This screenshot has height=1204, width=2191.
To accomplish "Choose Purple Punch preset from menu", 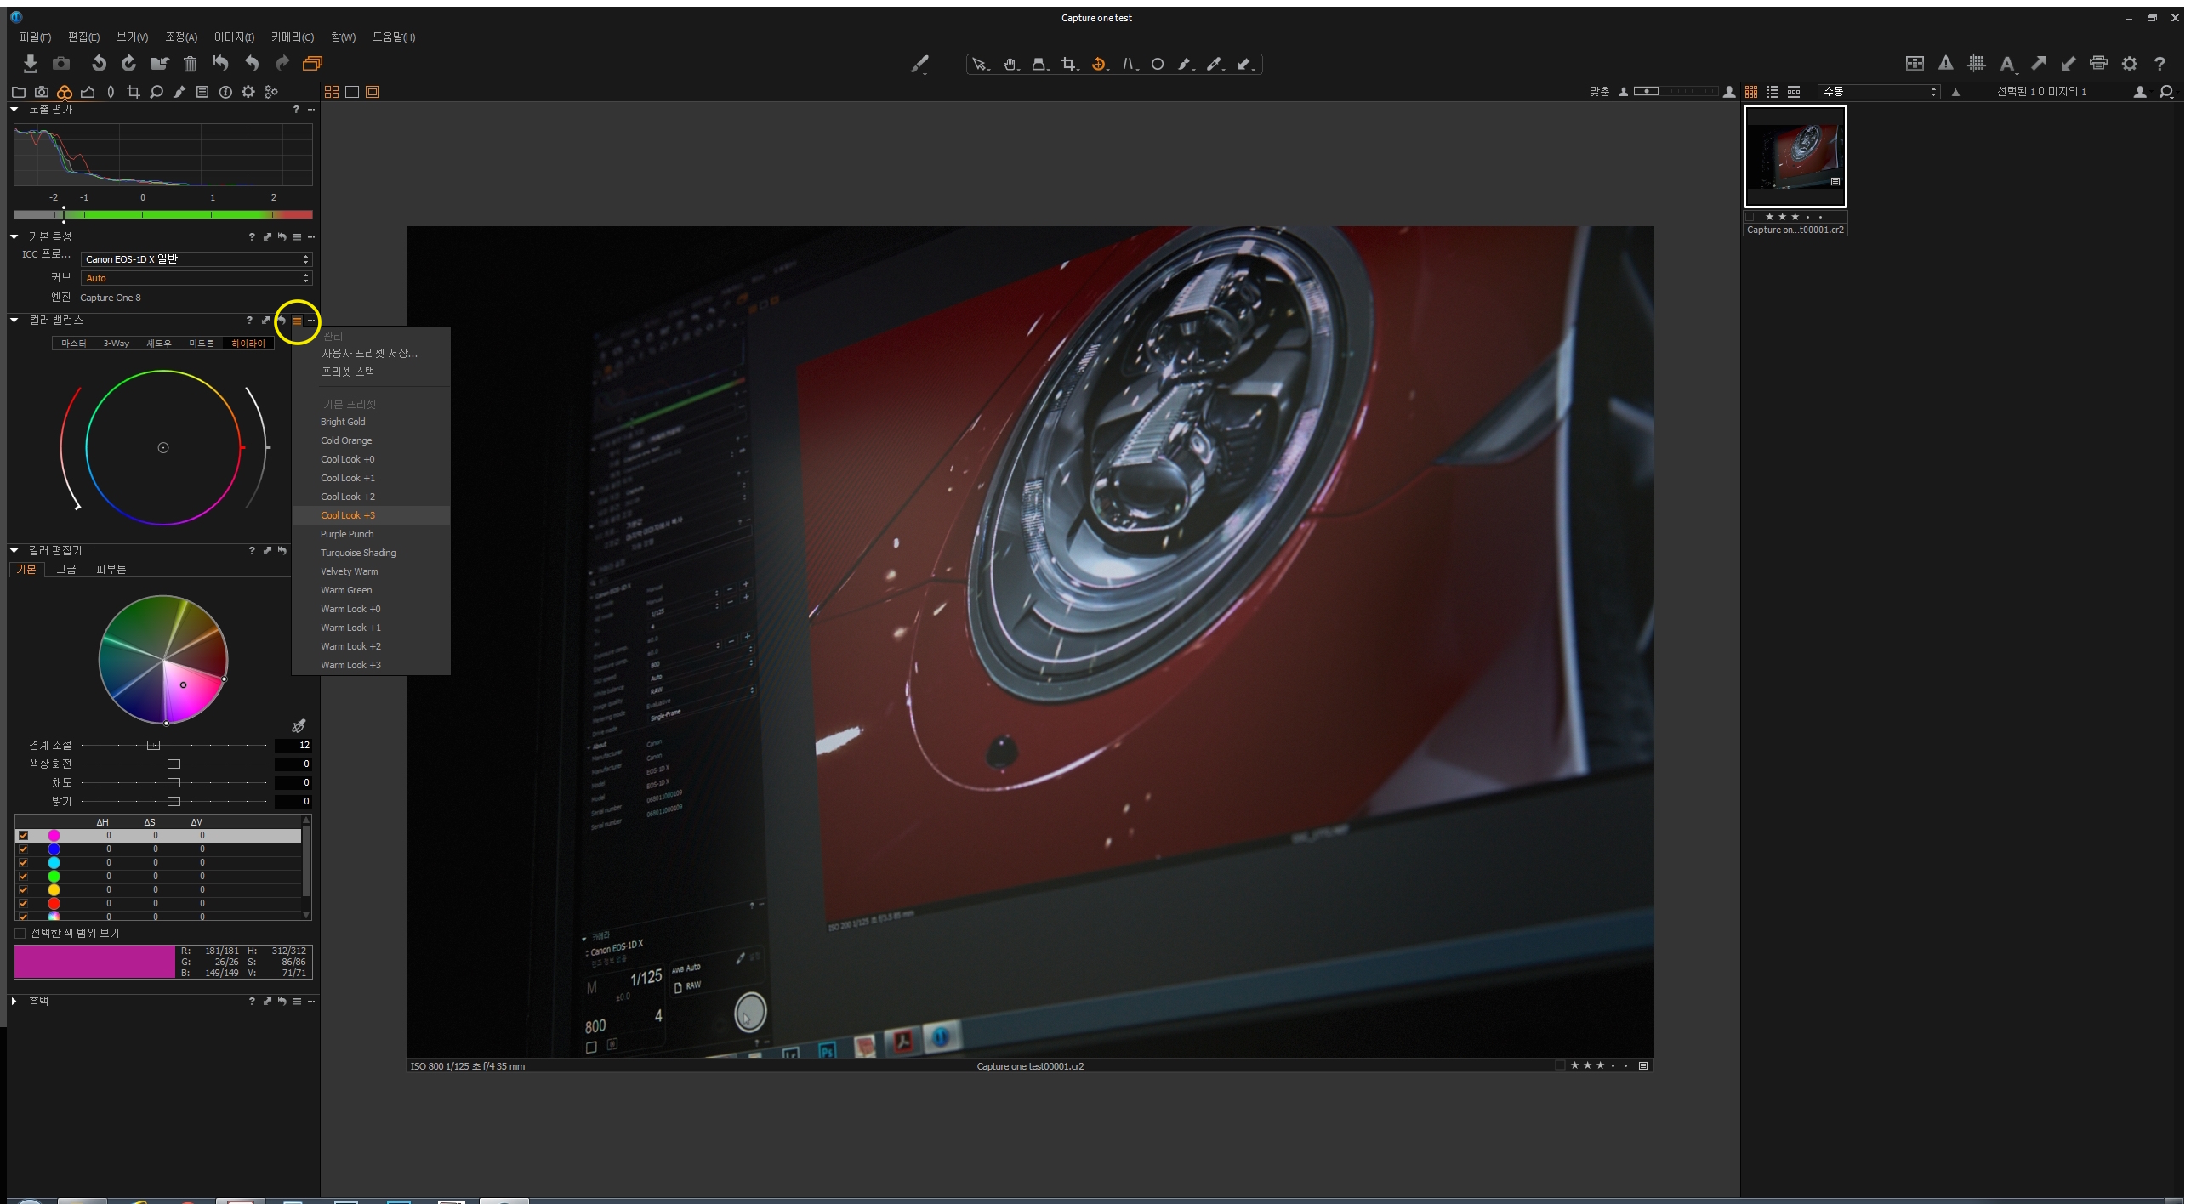I will click(347, 534).
